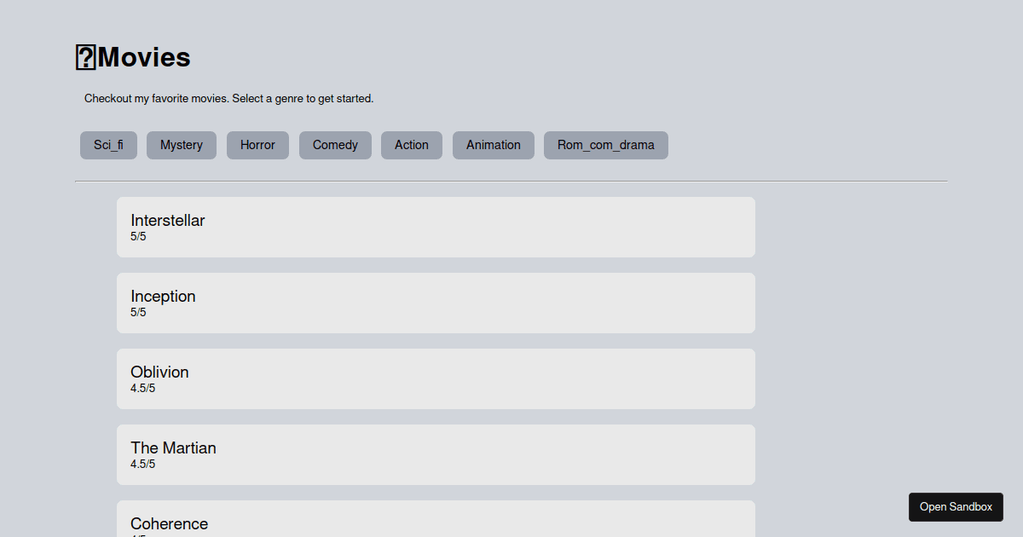Viewport: 1023px width, 537px height.
Task: Click the Inception movie title
Action: pyautogui.click(x=163, y=297)
